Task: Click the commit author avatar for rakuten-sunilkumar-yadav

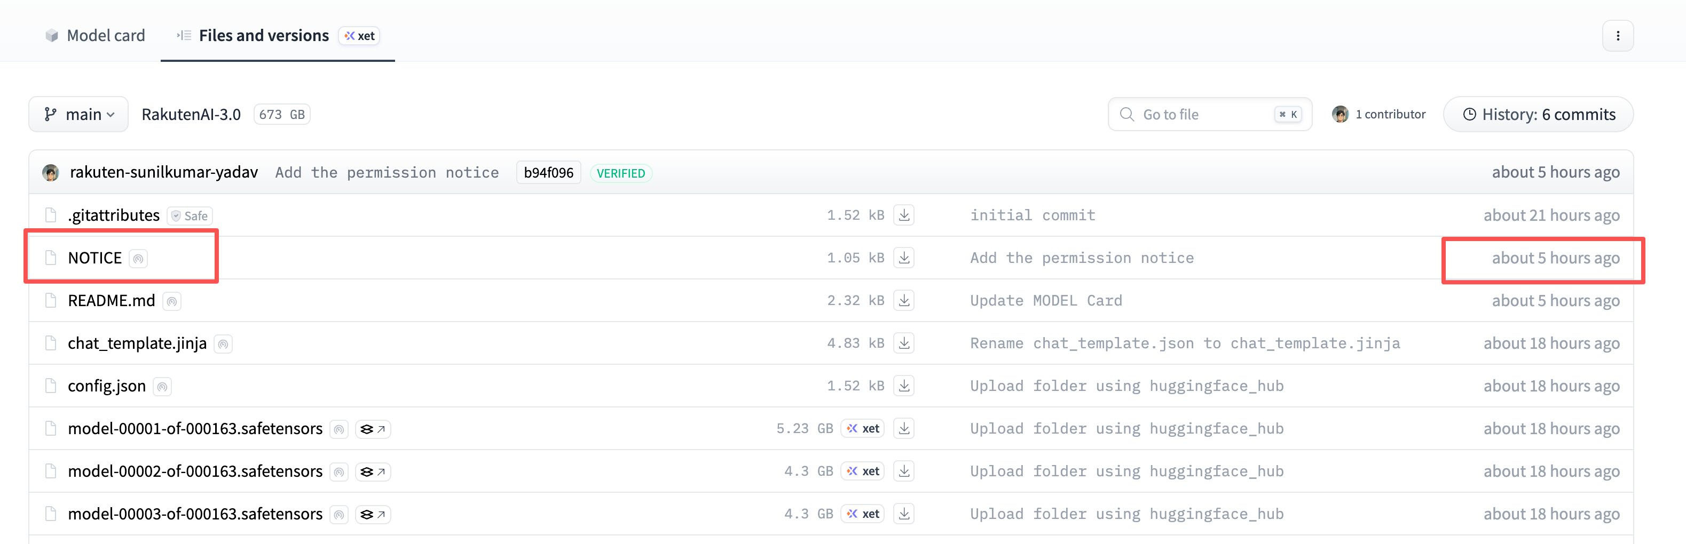Action: click(x=50, y=173)
